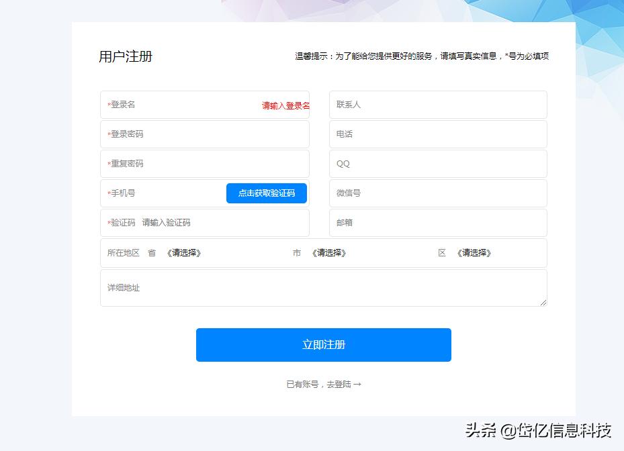
Task: Click the 请输入登录名 error message
Action: 285,105
